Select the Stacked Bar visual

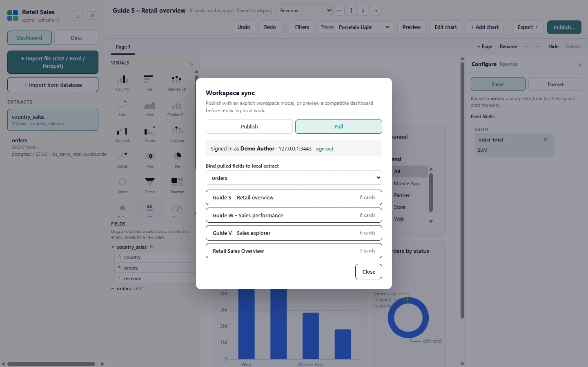(177, 83)
